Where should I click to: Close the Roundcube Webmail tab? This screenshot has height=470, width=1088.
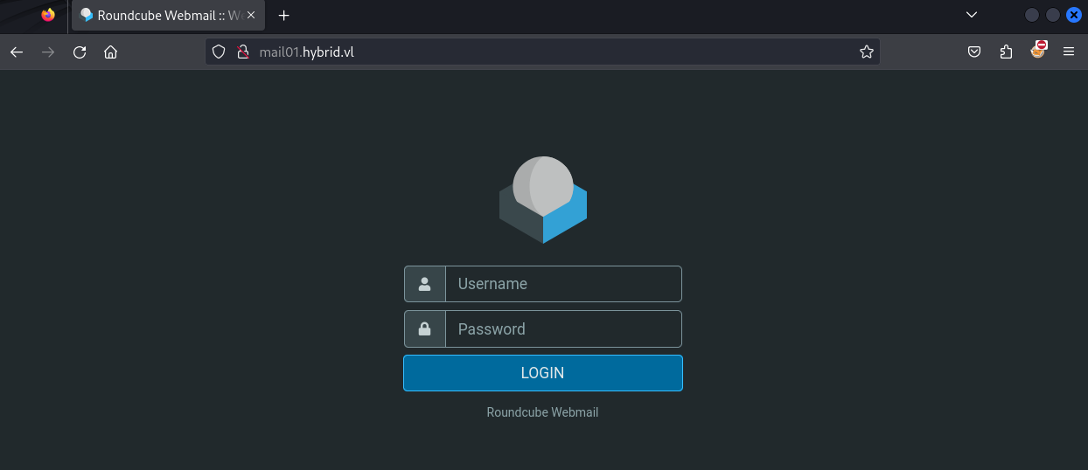coord(251,15)
